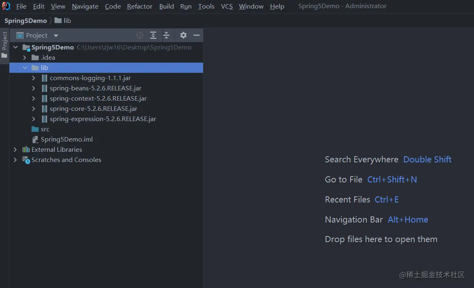Expand External Libraries node
Viewport: 474px width, 288px height.
[15, 149]
